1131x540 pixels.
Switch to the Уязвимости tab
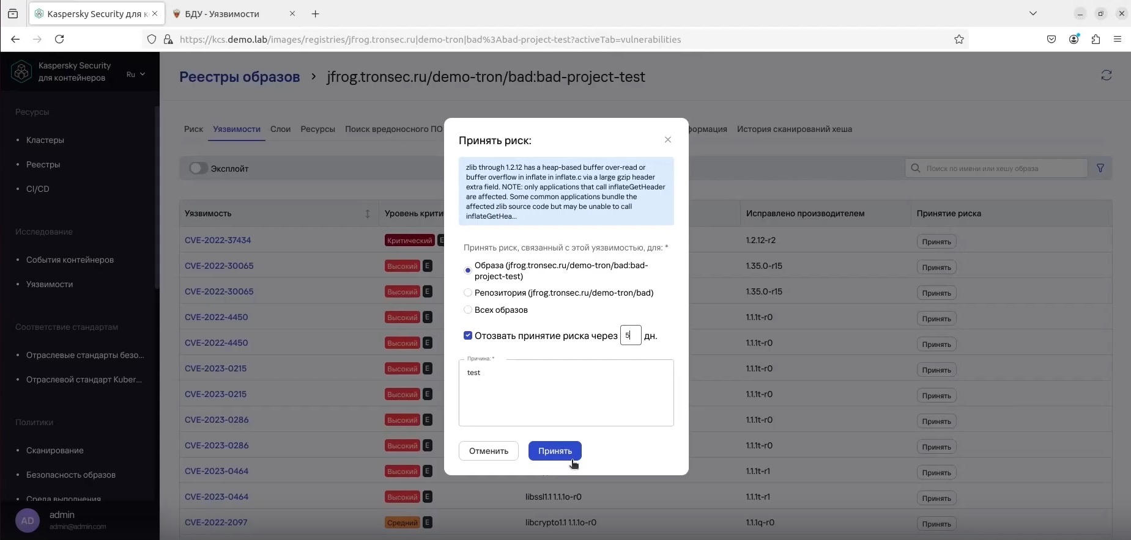pyautogui.click(x=237, y=129)
